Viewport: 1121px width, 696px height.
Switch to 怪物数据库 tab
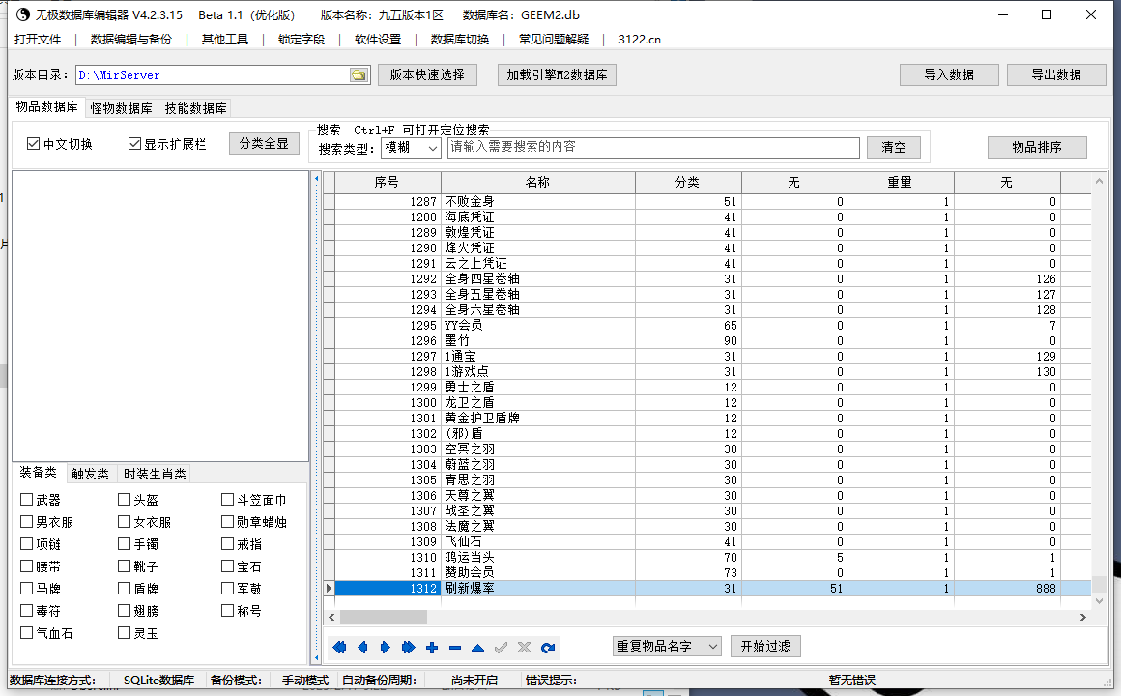tap(122, 108)
